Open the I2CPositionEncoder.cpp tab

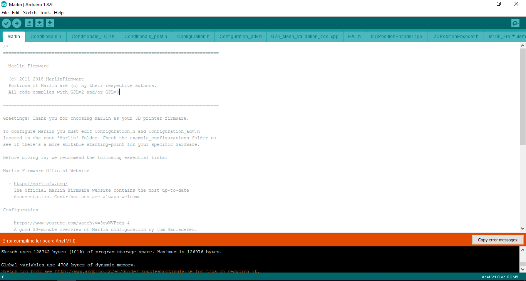pos(397,37)
